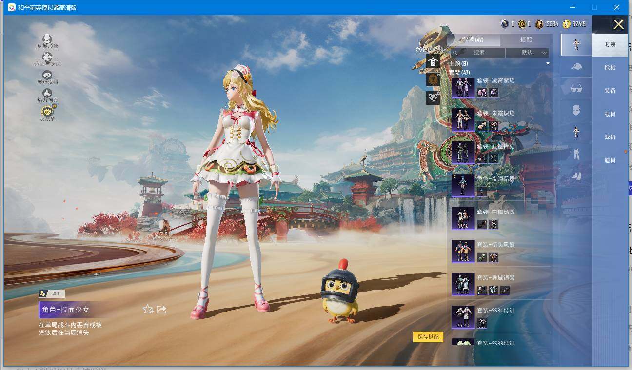Click the 12594 currency balance
This screenshot has width=632, height=370.
point(547,24)
